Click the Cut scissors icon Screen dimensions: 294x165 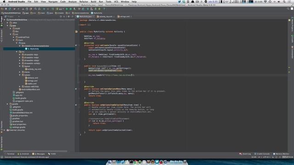tap(23, 9)
